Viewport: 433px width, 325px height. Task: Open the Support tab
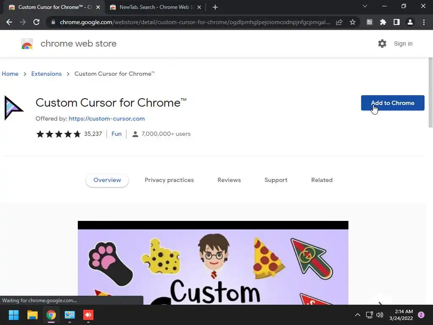(276, 180)
